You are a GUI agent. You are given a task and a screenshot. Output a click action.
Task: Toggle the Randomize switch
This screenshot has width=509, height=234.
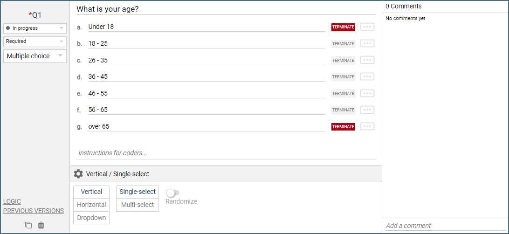[173, 193]
